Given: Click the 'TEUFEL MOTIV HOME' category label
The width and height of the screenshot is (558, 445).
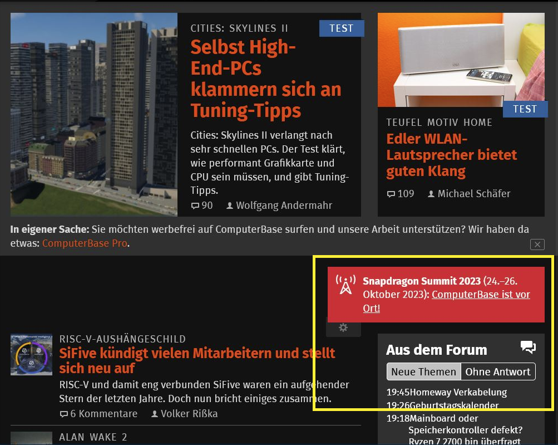Looking at the screenshot, I should click(440, 123).
